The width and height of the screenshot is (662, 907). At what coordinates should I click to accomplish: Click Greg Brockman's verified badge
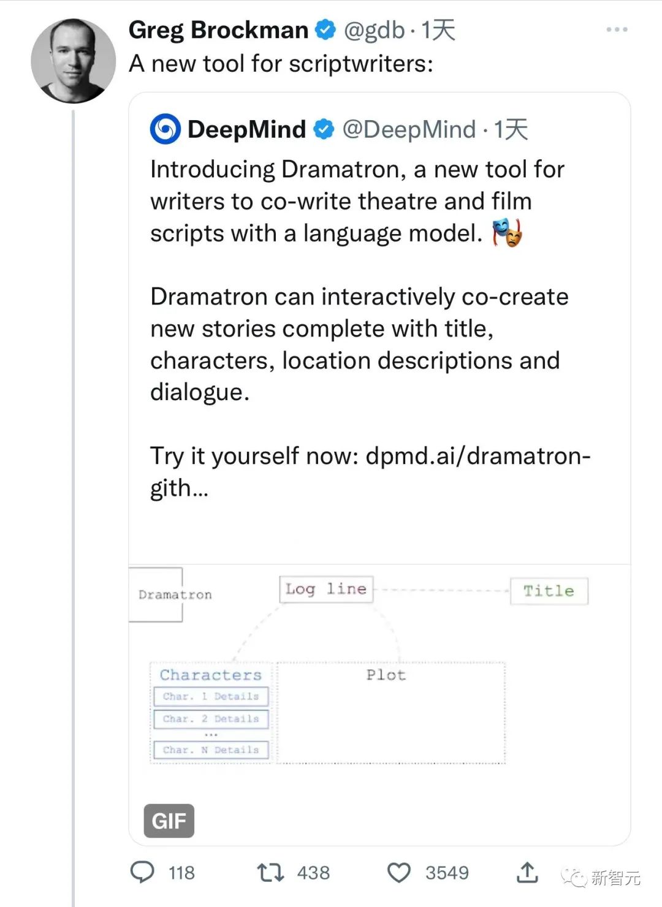(325, 29)
